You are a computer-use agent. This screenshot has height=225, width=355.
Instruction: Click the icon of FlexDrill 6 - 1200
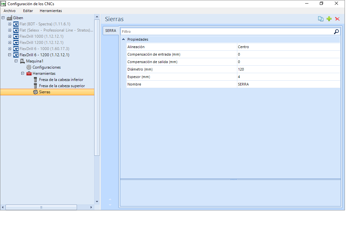pyautogui.click(x=16, y=55)
